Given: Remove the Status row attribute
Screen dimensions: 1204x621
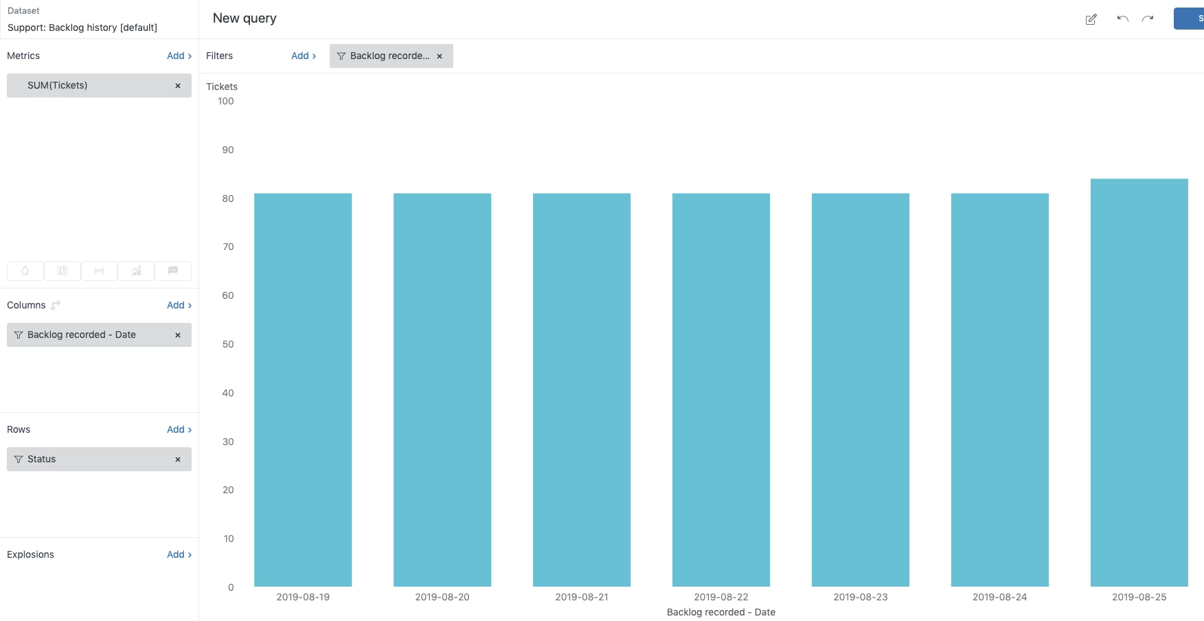Looking at the screenshot, I should point(178,460).
